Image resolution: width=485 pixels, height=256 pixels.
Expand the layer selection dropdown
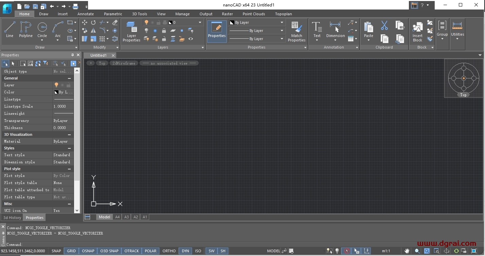pyautogui.click(x=200, y=22)
